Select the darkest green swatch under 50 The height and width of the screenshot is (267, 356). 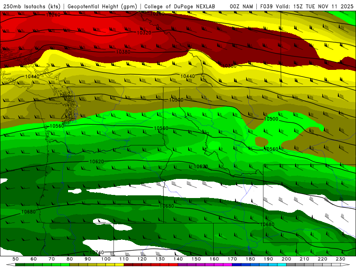pyautogui.click(x=20, y=265)
